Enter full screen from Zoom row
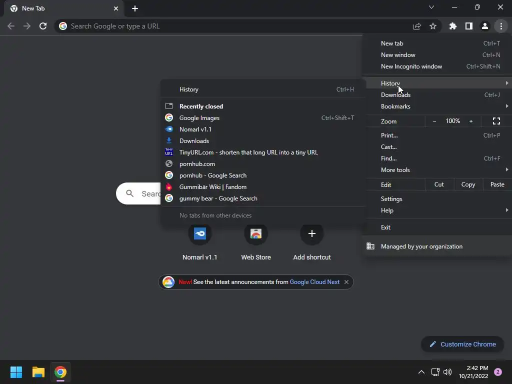This screenshot has width=512, height=384. point(496,121)
